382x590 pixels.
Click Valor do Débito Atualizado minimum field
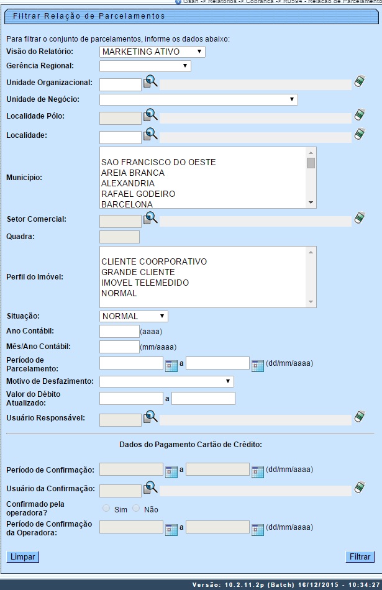(x=131, y=398)
